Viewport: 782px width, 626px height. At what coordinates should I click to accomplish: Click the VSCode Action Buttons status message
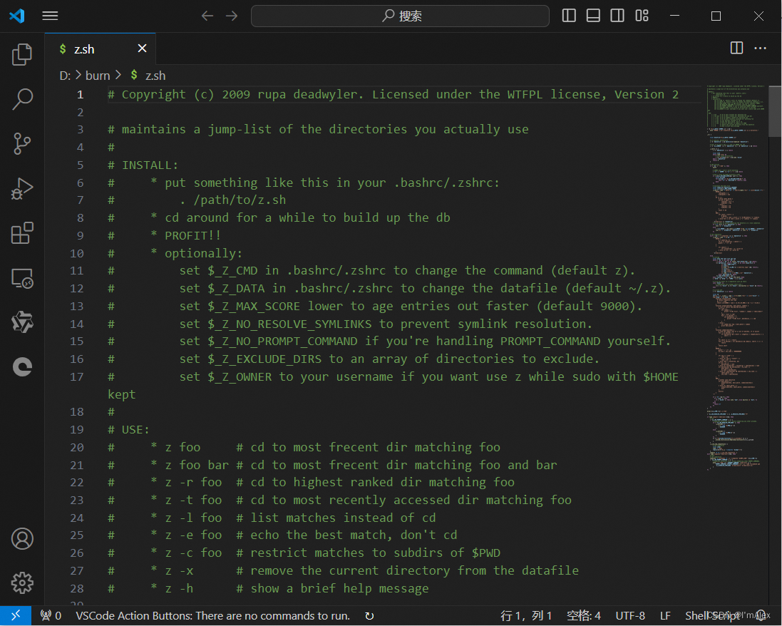coord(212,615)
